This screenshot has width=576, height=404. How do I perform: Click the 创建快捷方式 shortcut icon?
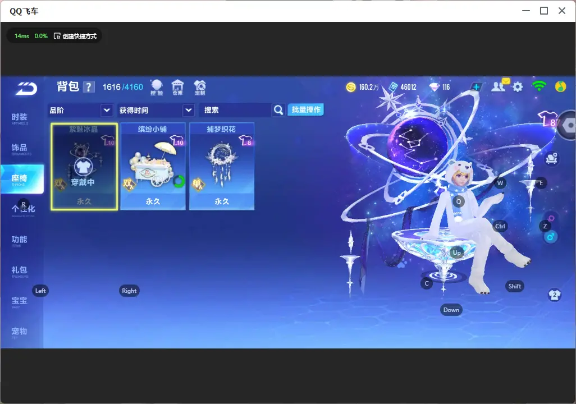click(57, 36)
